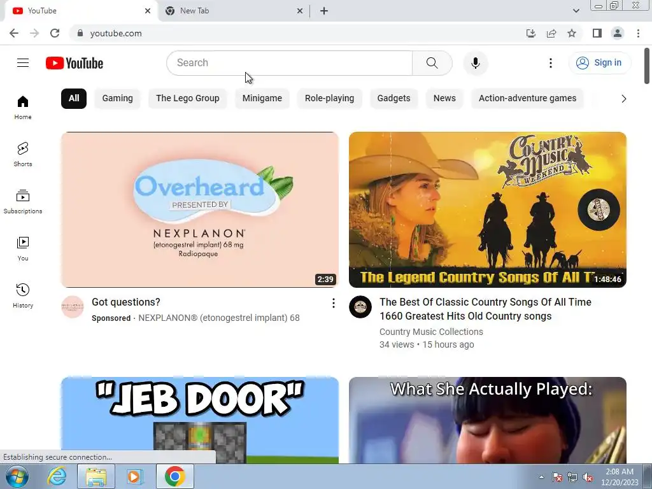
Task: Click the page vertical scrollbar thumb
Action: [x=647, y=66]
